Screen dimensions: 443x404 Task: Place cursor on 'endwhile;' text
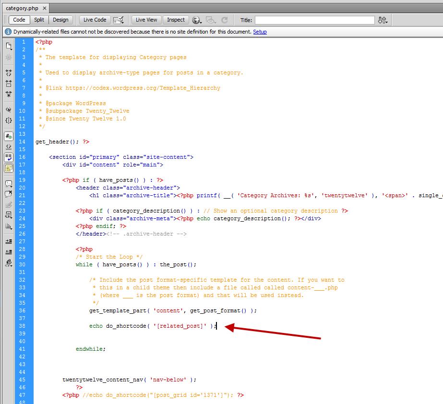point(90,349)
